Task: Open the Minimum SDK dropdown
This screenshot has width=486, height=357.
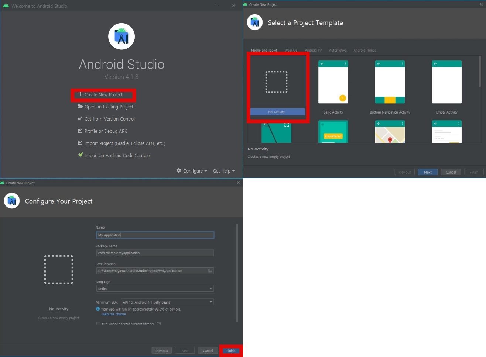Action: (168, 302)
